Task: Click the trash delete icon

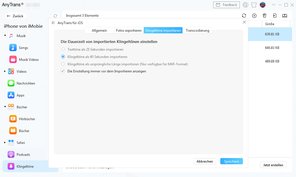Action: point(265,15)
